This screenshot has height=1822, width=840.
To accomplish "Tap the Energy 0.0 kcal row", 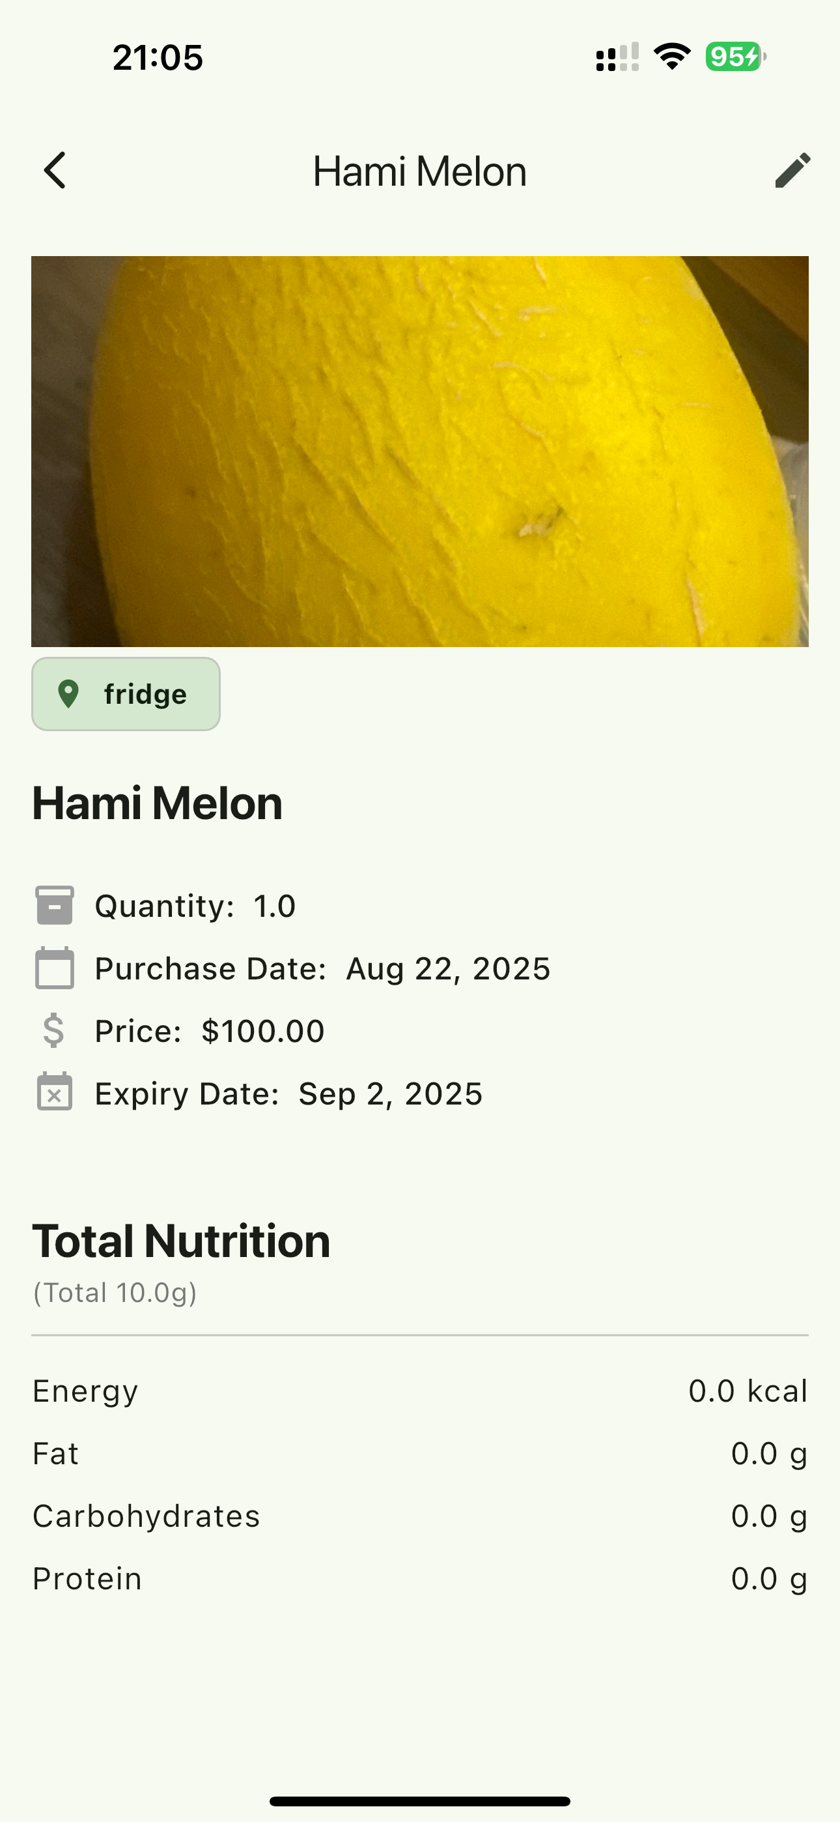I will pos(420,1391).
